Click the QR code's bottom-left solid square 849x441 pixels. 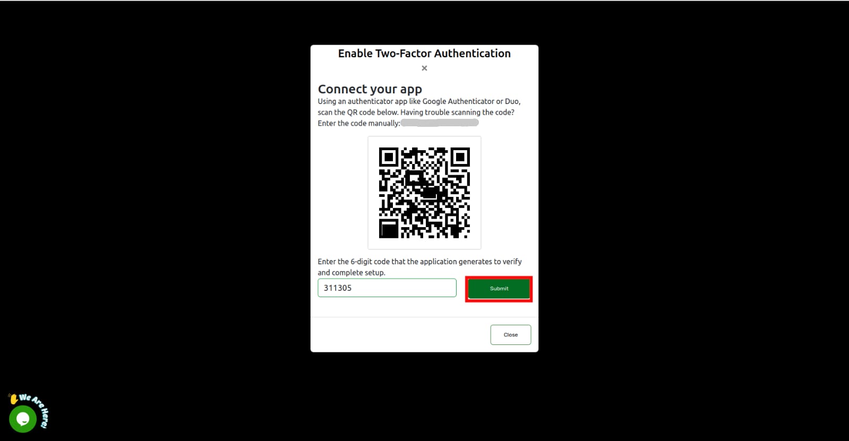(389, 229)
